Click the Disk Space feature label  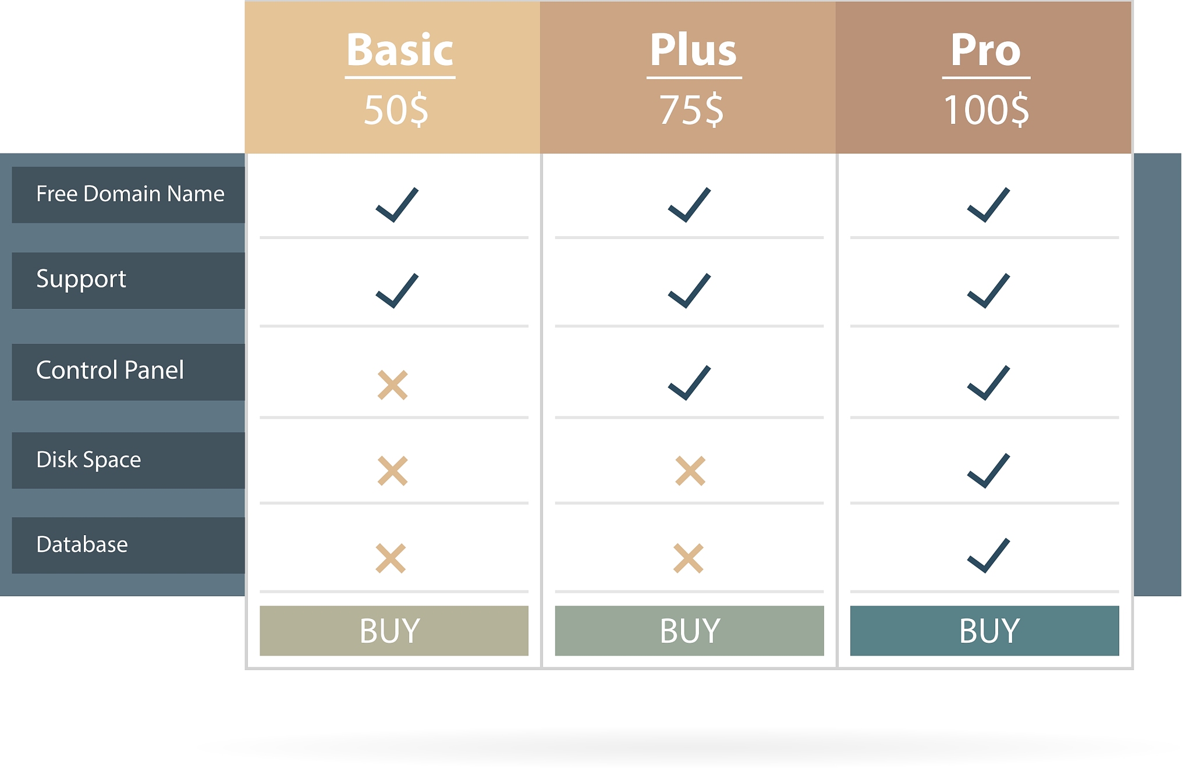click(88, 460)
